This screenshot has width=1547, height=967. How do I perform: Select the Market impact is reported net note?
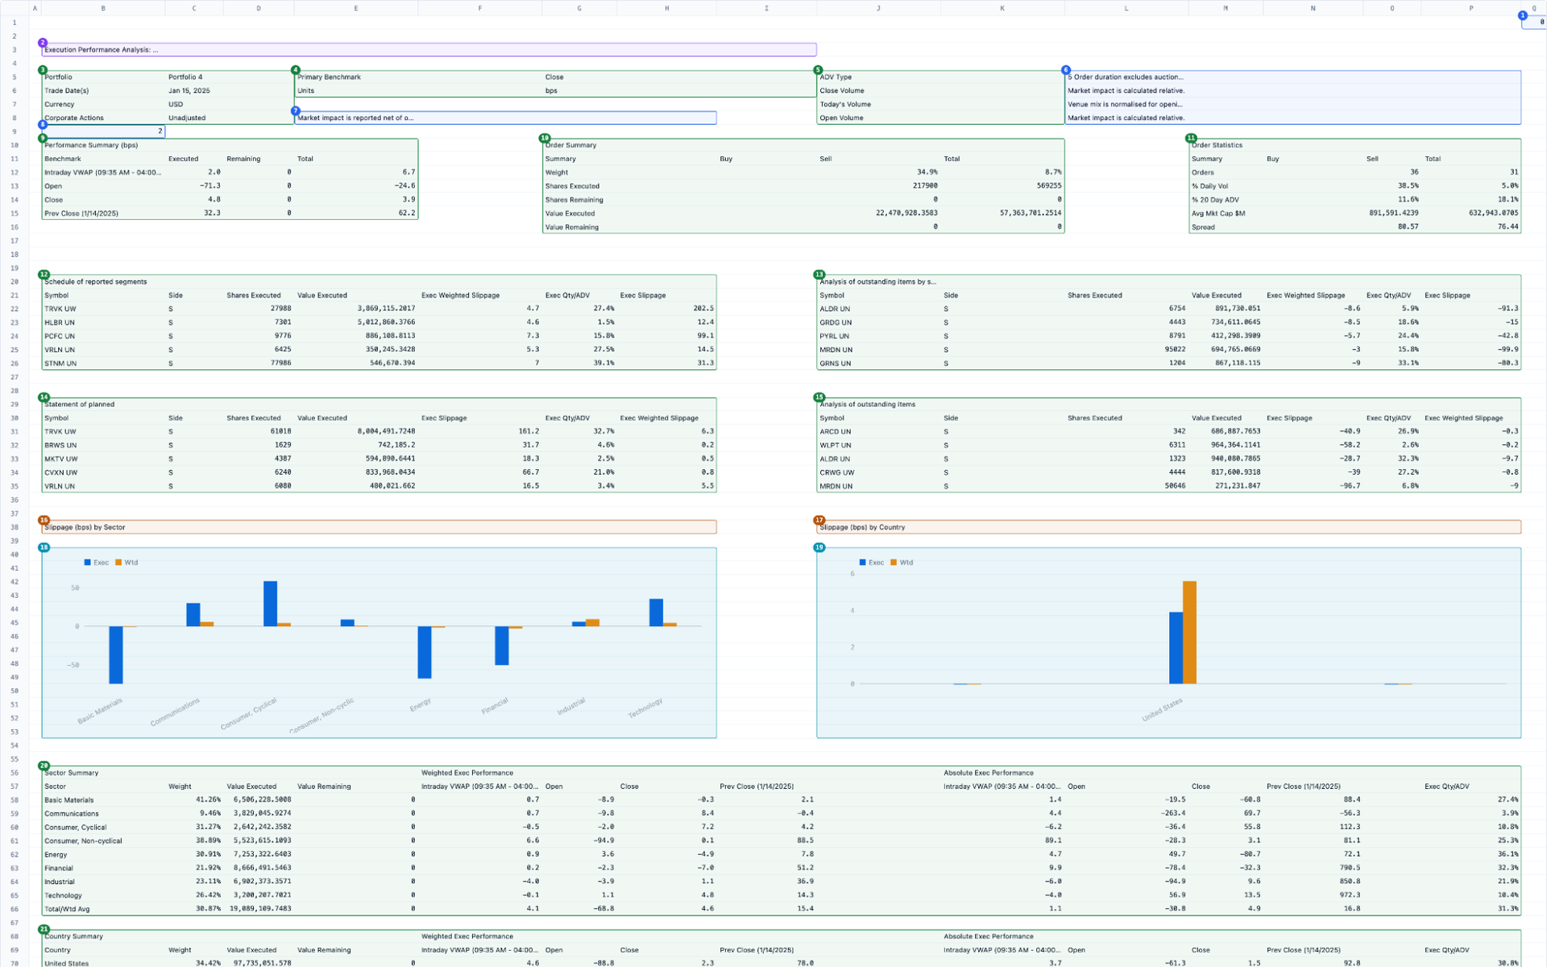[x=505, y=118]
